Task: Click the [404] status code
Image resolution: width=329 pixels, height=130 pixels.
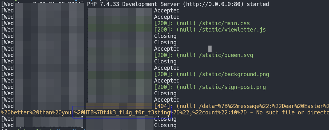Action: tap(164, 106)
